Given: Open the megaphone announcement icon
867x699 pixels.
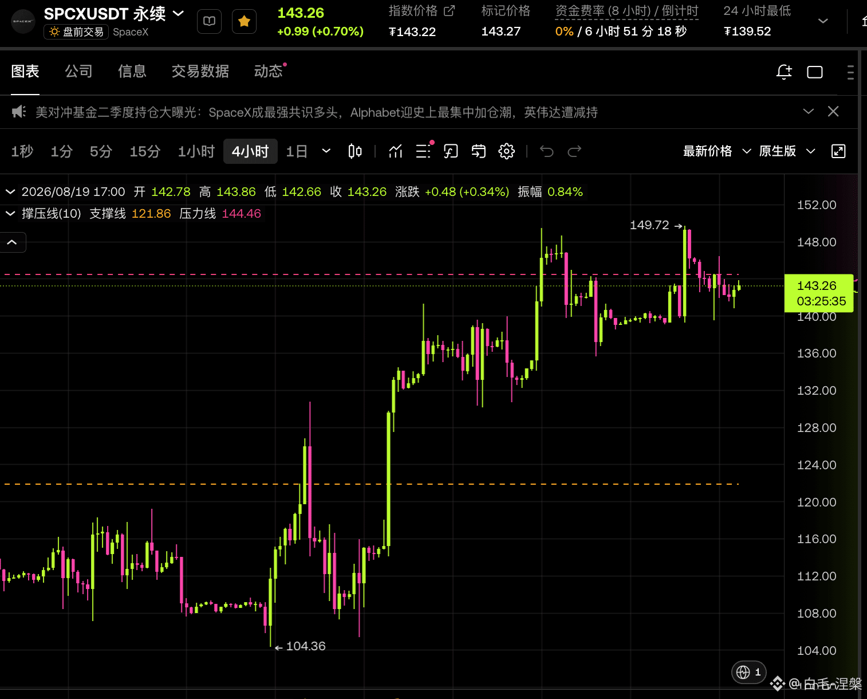Looking at the screenshot, I should 19,112.
